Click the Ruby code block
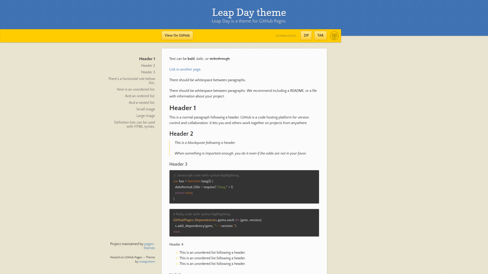488x274 pixels. (x=244, y=223)
